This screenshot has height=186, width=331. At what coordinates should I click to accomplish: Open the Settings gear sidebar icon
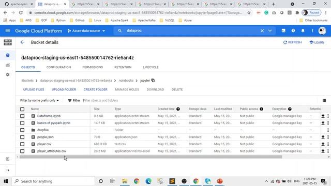8,74
